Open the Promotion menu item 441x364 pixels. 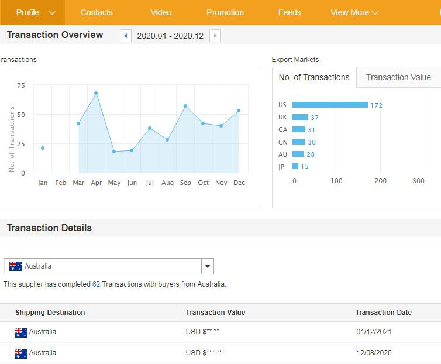225,12
